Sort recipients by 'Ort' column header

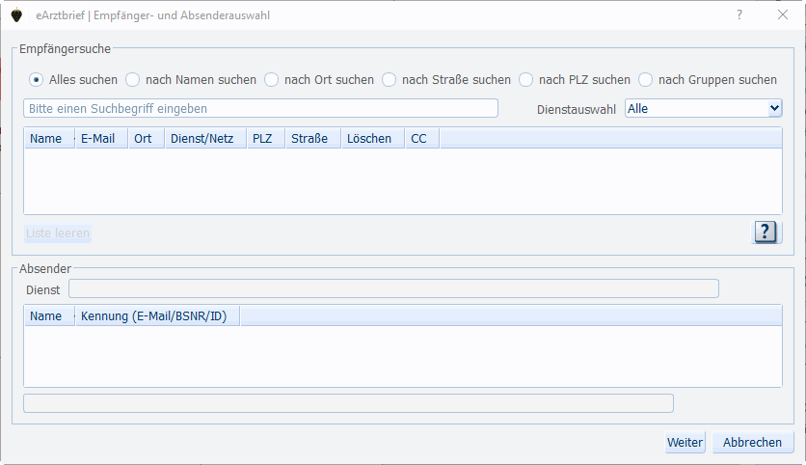pyautogui.click(x=147, y=138)
